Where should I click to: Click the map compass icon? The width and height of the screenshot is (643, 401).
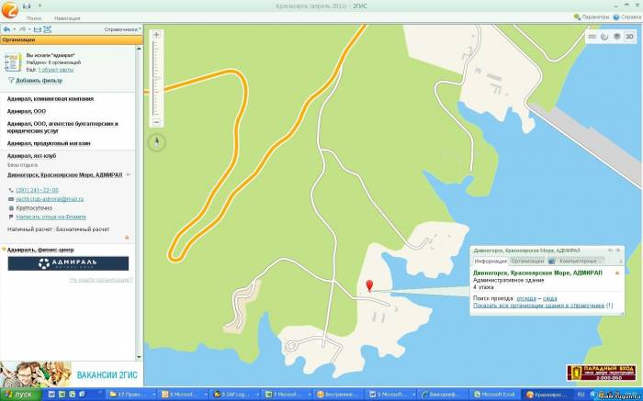(x=157, y=142)
